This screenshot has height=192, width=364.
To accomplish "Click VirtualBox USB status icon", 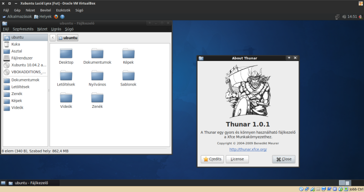I will 313,189.
